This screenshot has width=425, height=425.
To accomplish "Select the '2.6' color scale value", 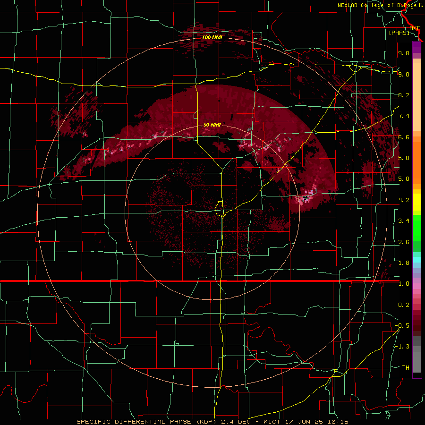I will tap(404, 242).
